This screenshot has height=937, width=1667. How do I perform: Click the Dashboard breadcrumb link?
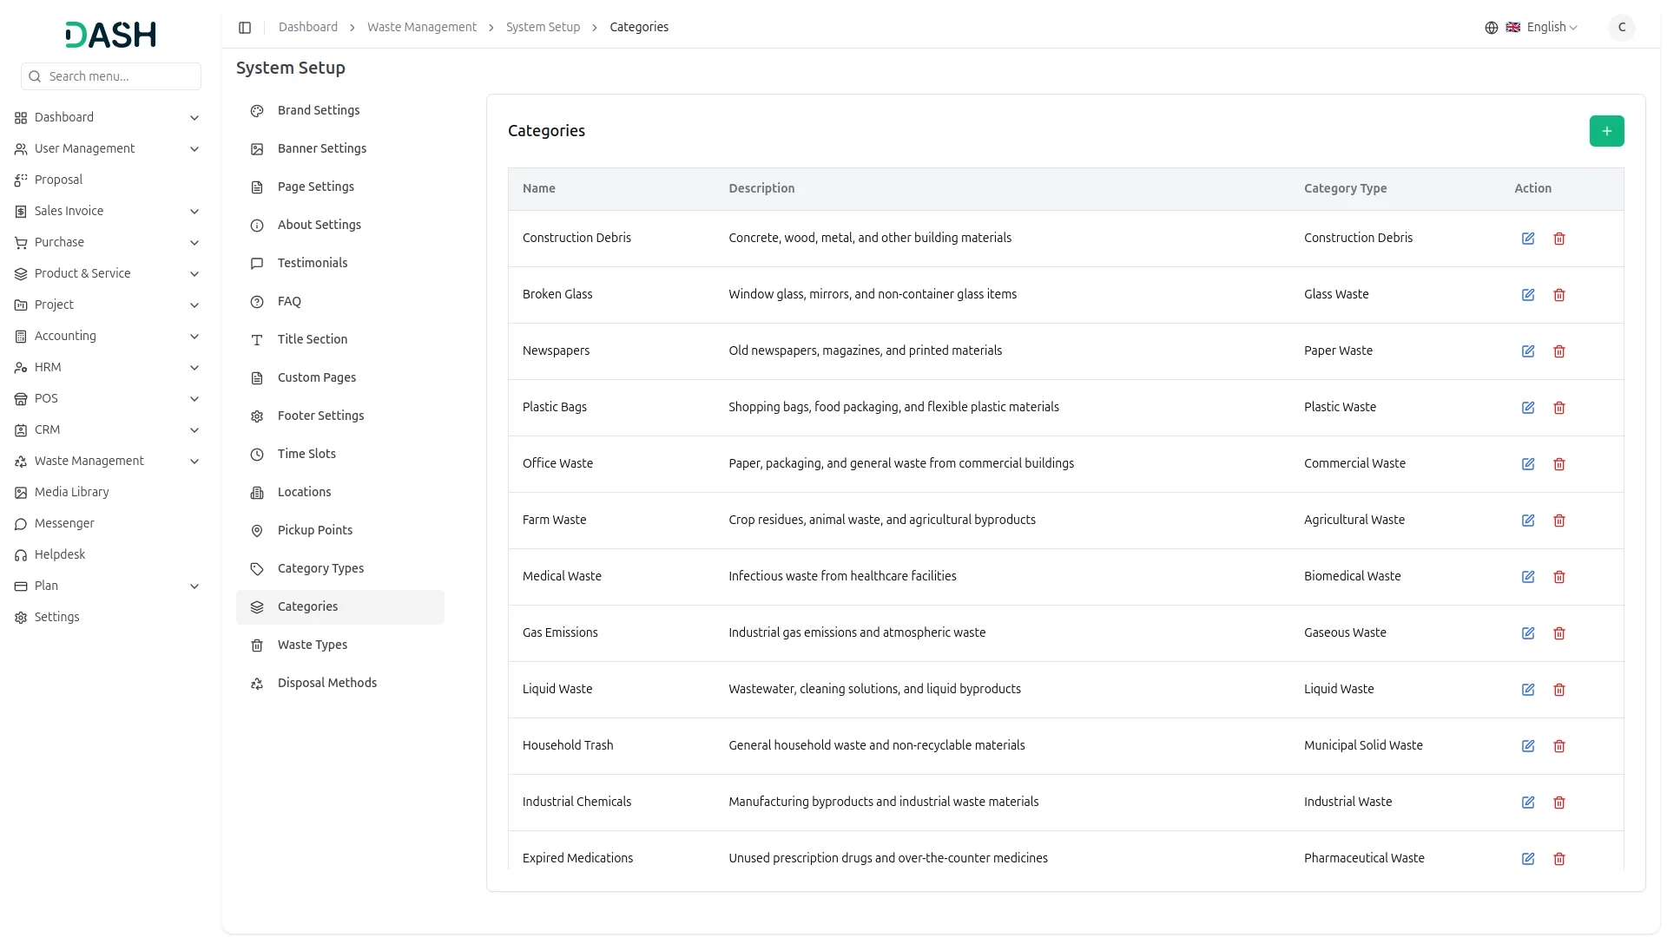coord(307,28)
